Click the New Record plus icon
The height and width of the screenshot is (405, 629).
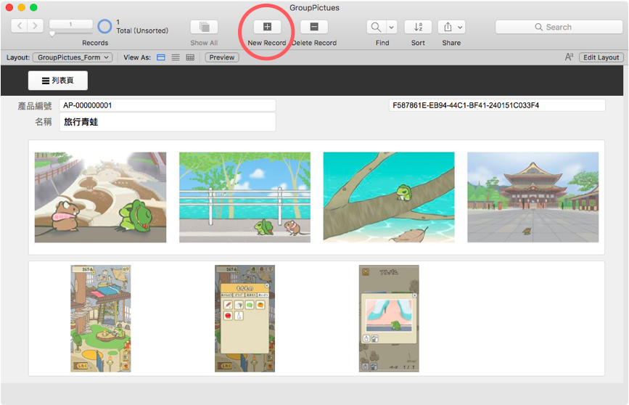coord(267,27)
